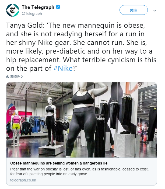The image size is (165, 189).
Task: Open the Nike mannequin store photo
Action: [82, 120]
